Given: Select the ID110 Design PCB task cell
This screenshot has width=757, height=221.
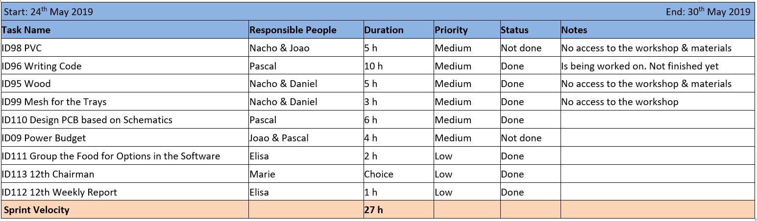Looking at the screenshot, I should coord(125,120).
